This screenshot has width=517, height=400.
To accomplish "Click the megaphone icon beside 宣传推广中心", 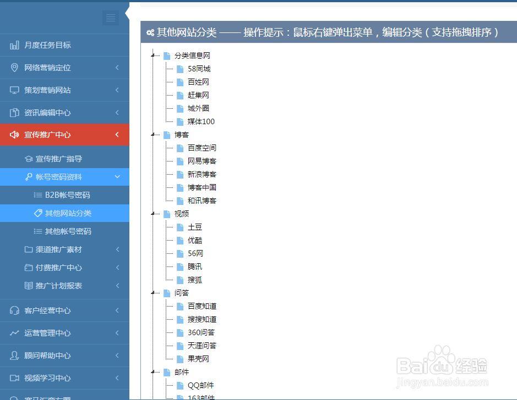I will pyautogui.click(x=14, y=135).
